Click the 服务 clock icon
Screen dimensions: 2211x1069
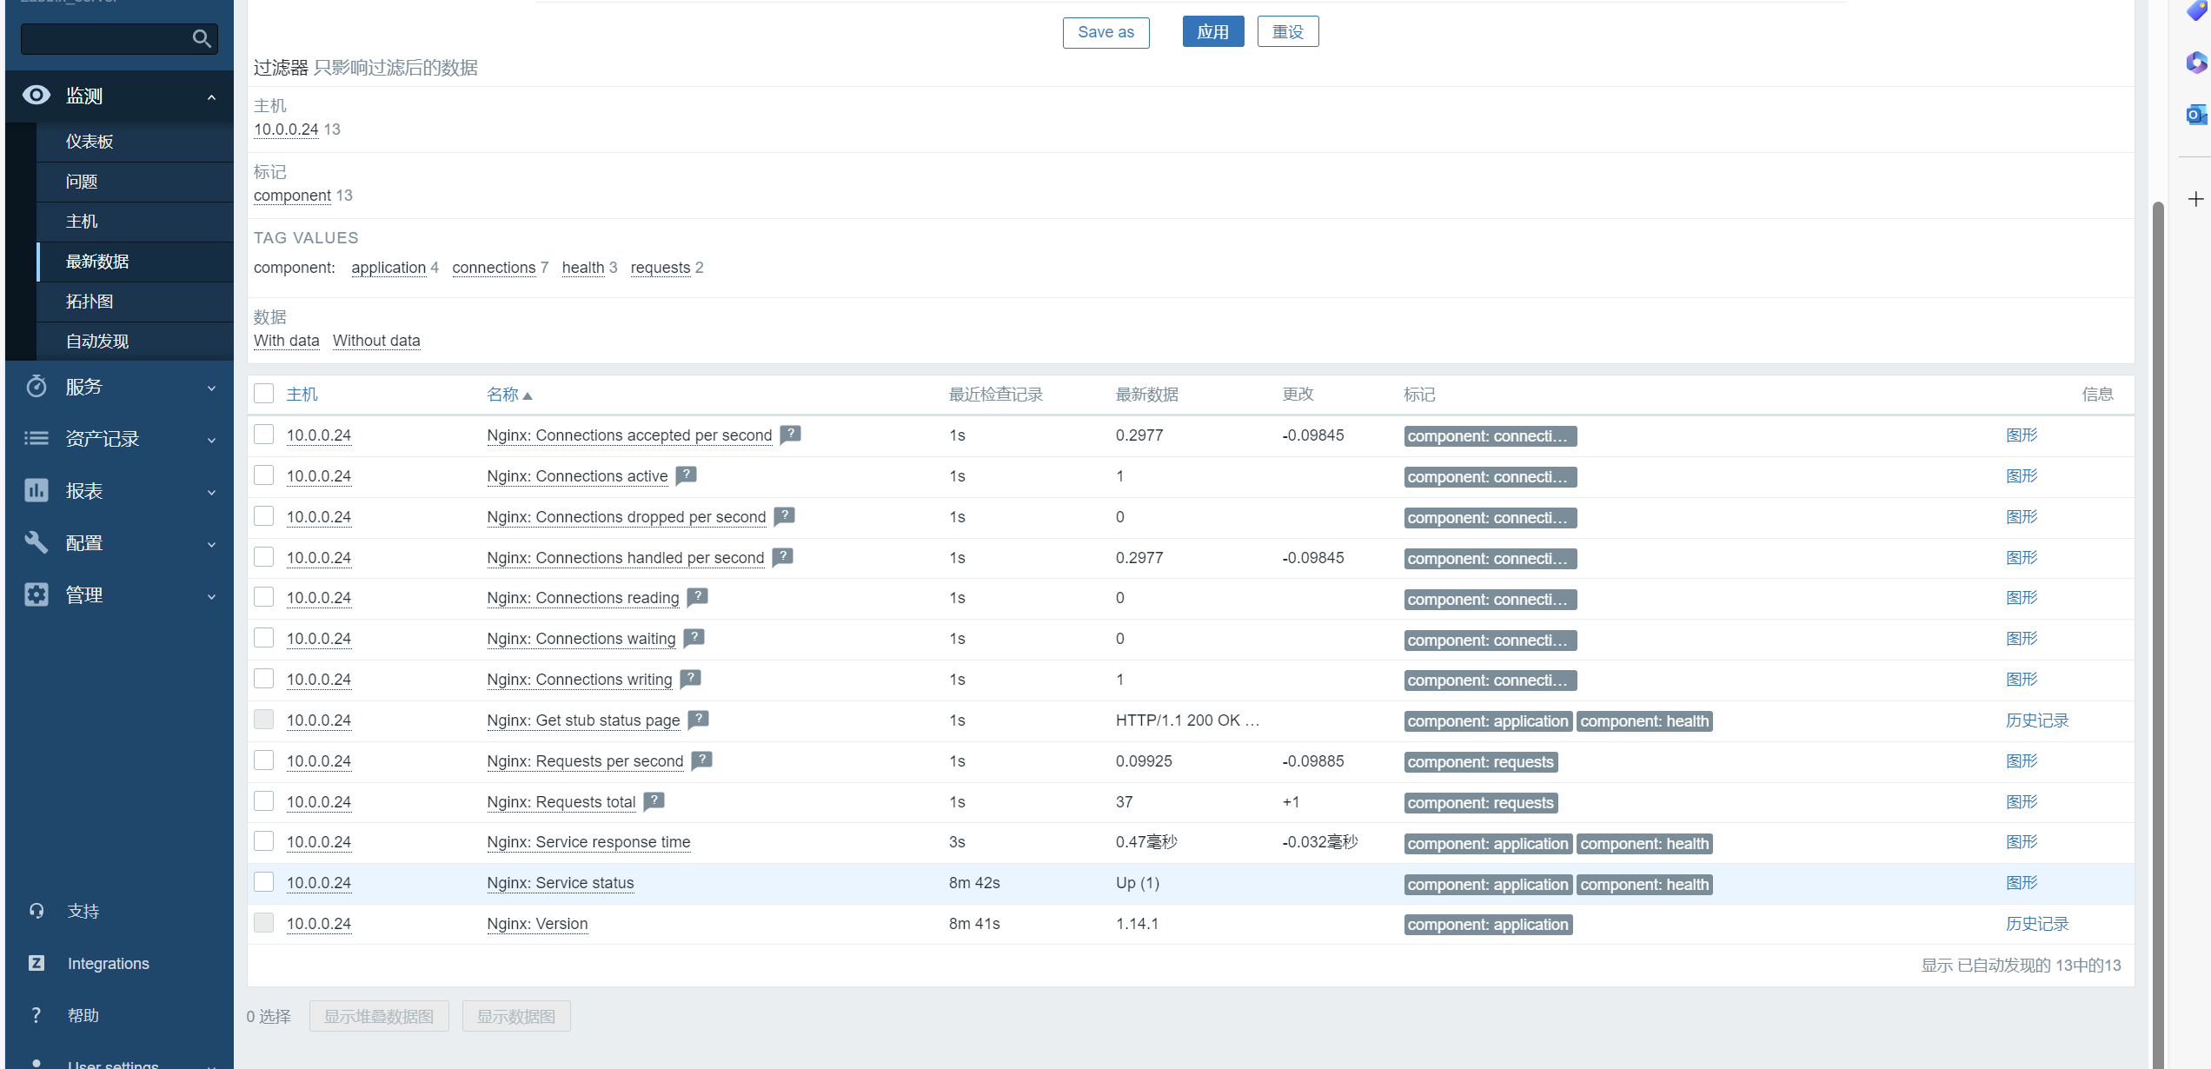coord(37,387)
